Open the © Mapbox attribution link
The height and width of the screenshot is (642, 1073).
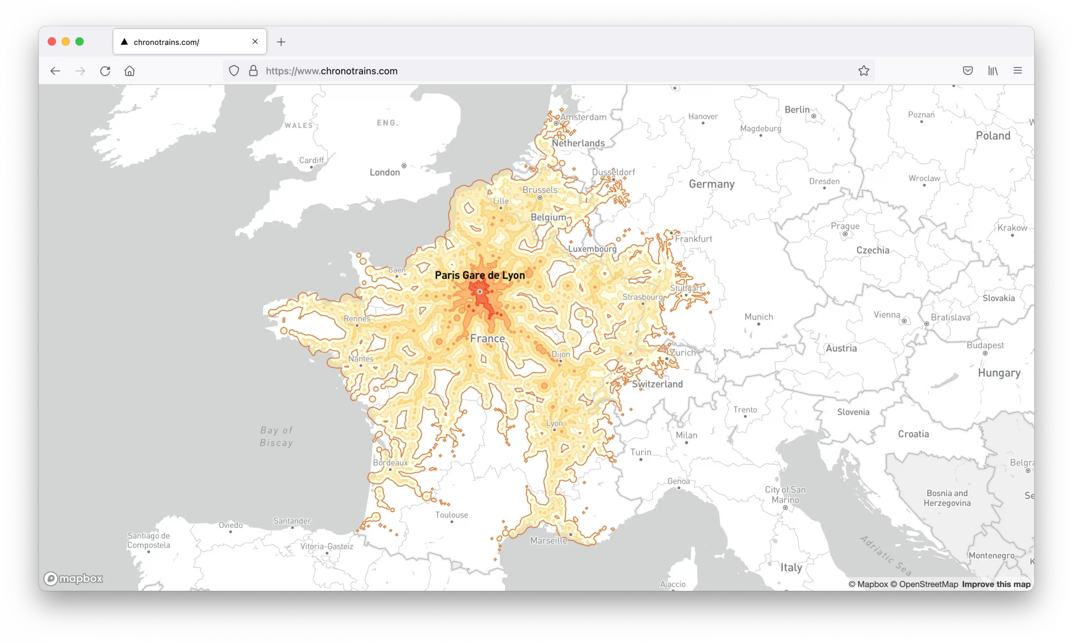coord(868,584)
